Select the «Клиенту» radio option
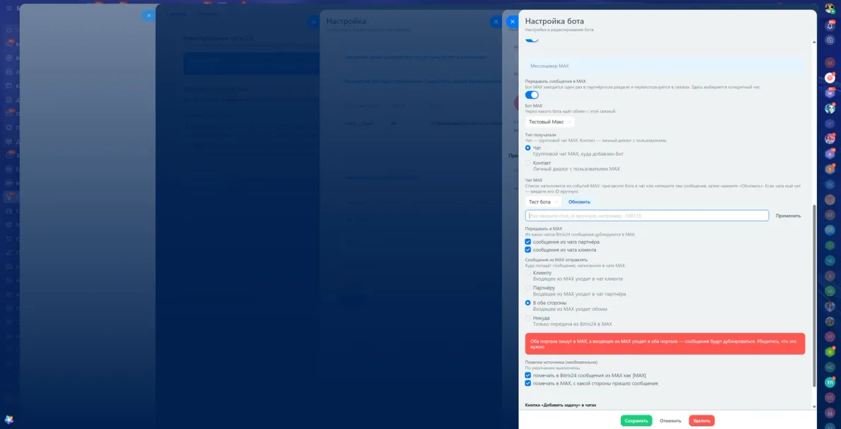841x429 pixels. pyautogui.click(x=528, y=273)
